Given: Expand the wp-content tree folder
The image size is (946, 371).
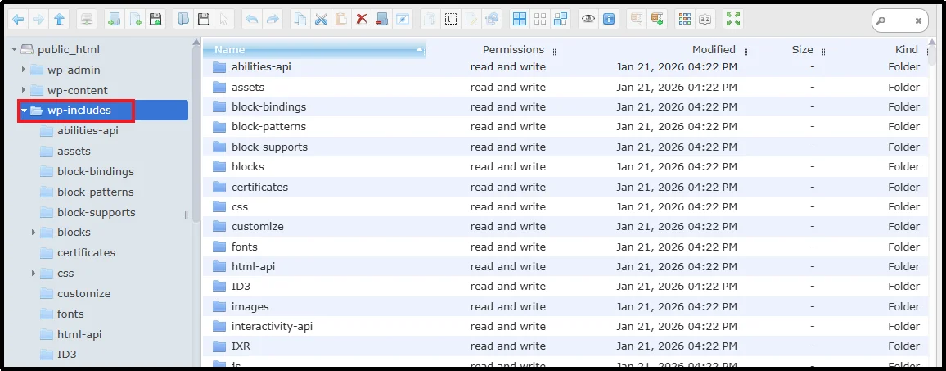Looking at the screenshot, I should pyautogui.click(x=24, y=90).
